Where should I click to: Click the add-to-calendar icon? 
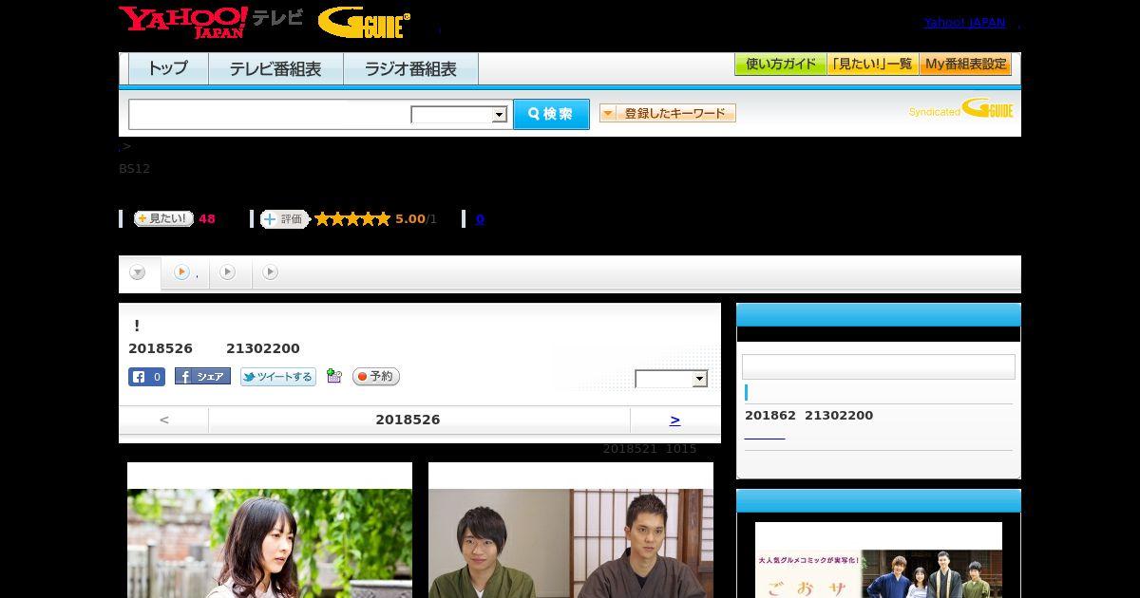click(333, 376)
